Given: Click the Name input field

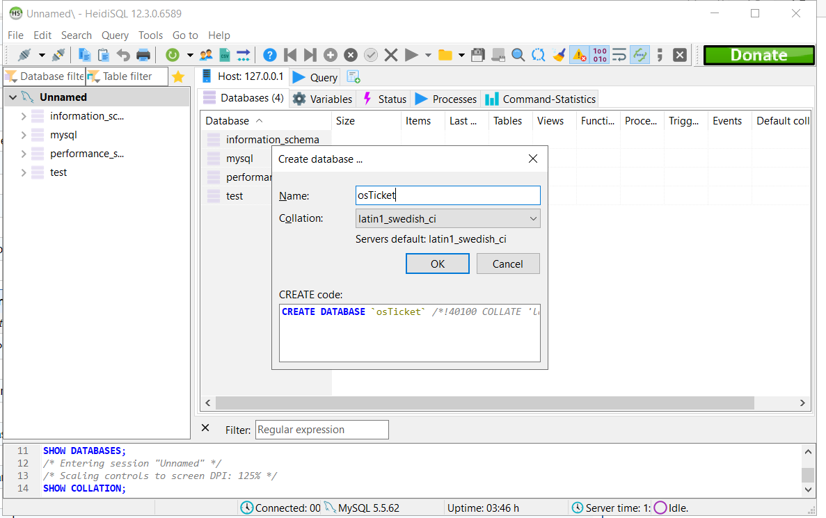Looking at the screenshot, I should pyautogui.click(x=447, y=195).
